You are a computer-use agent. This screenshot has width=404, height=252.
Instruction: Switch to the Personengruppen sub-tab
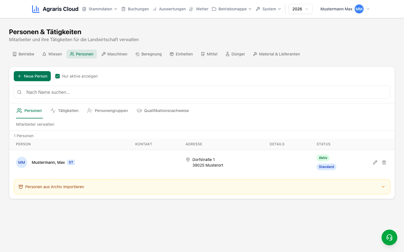(107, 111)
